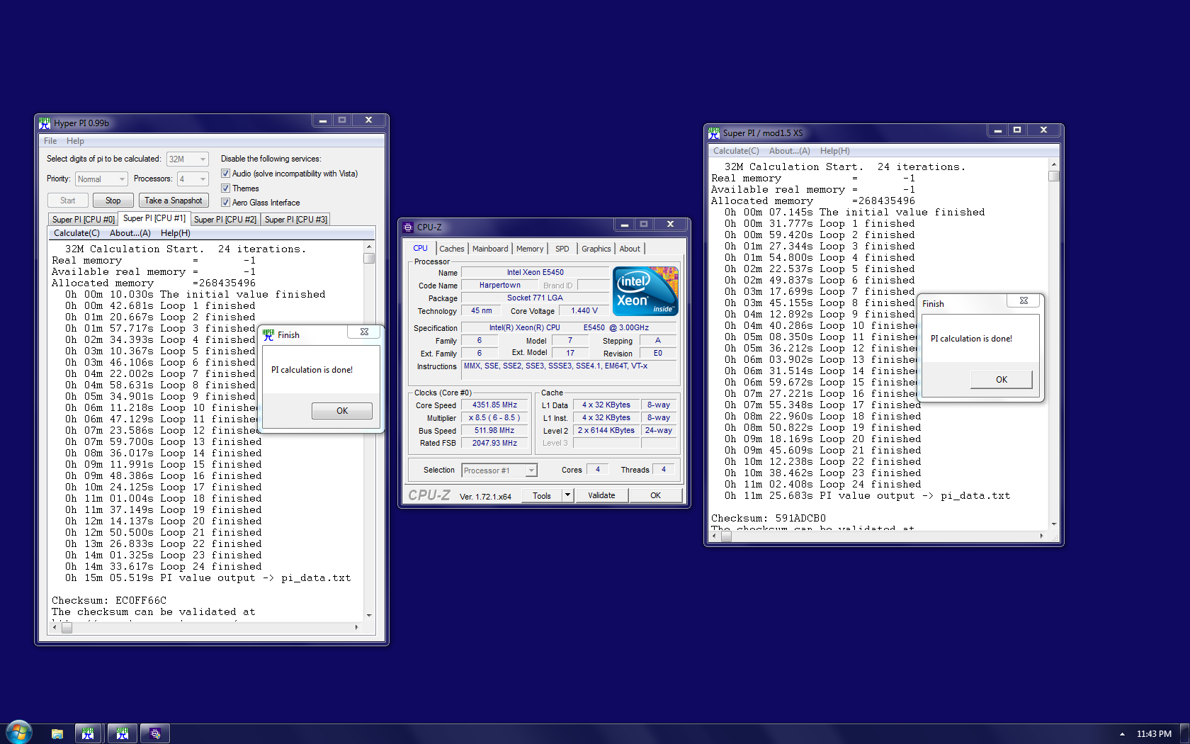The image size is (1190, 744).
Task: Click the Stop button in Hyper PI
Action: click(113, 201)
